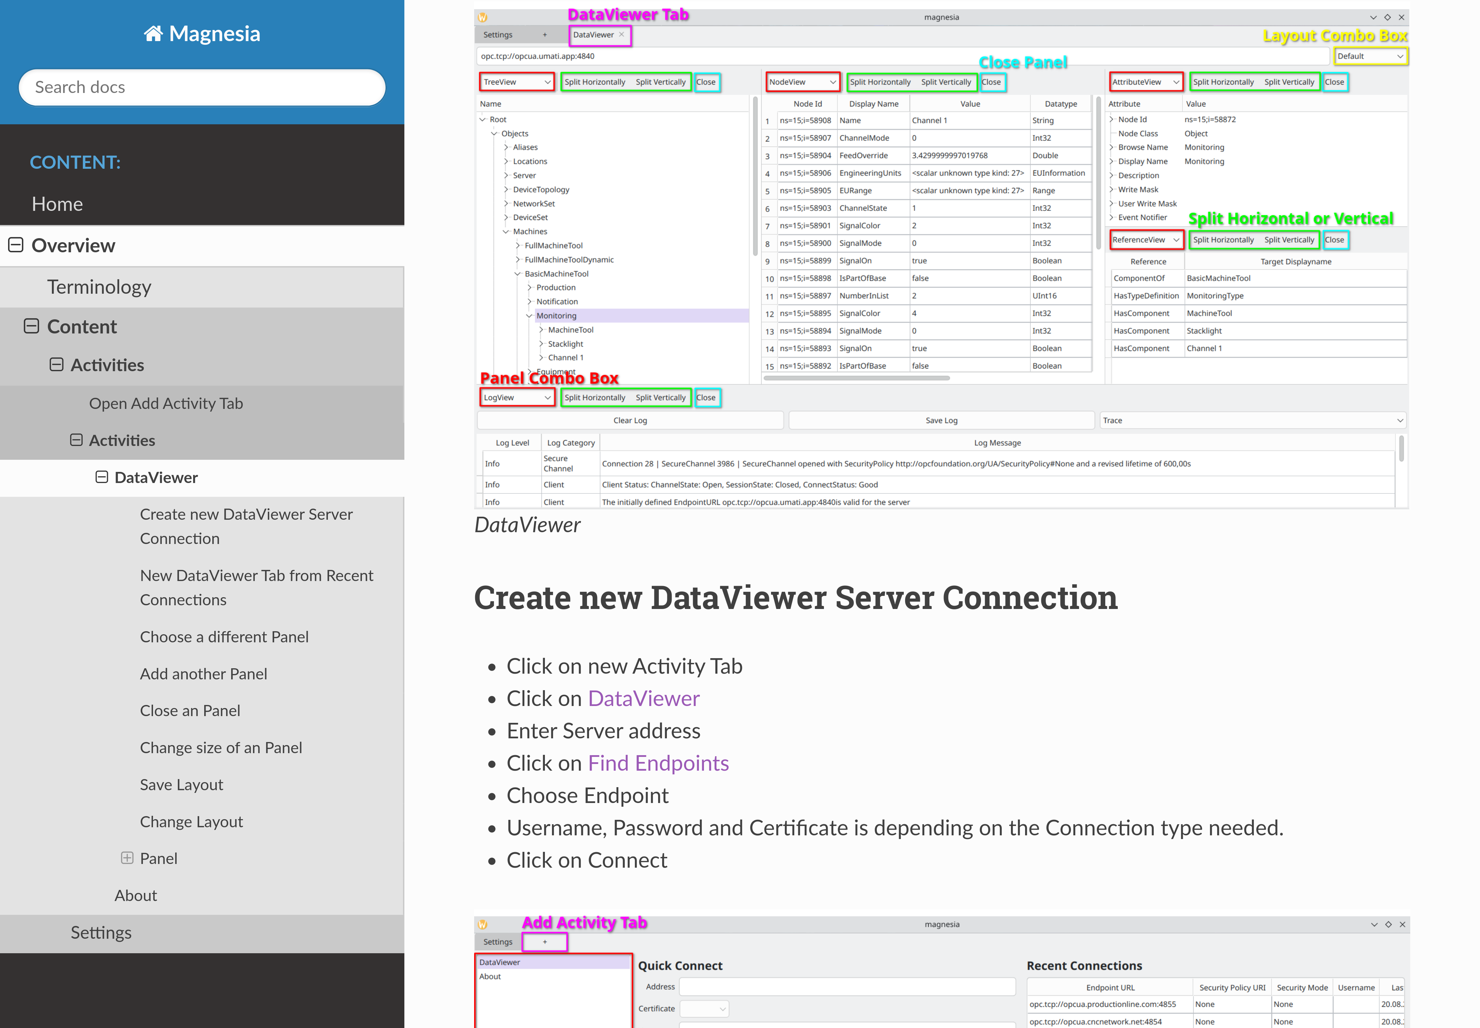Open the Save Layout section link
The height and width of the screenshot is (1028, 1480).
click(x=182, y=784)
